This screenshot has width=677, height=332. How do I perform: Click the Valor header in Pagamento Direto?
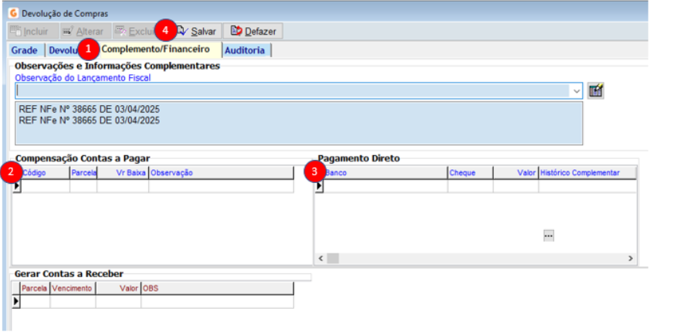[x=516, y=173]
